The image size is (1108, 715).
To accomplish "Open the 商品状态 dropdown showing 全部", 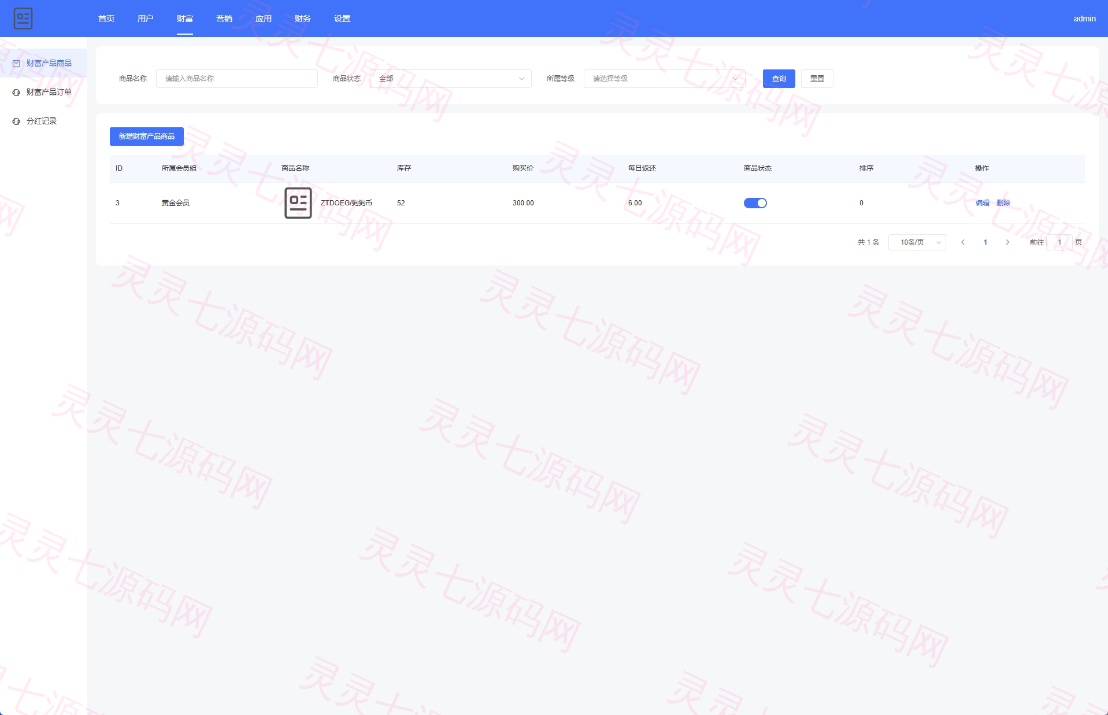I will coord(451,79).
